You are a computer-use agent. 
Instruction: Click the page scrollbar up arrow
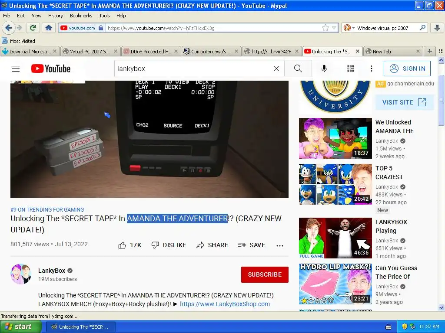click(441, 60)
